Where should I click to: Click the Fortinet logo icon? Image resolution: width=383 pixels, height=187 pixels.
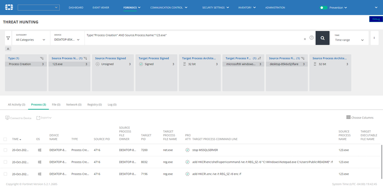click(x=9, y=7)
